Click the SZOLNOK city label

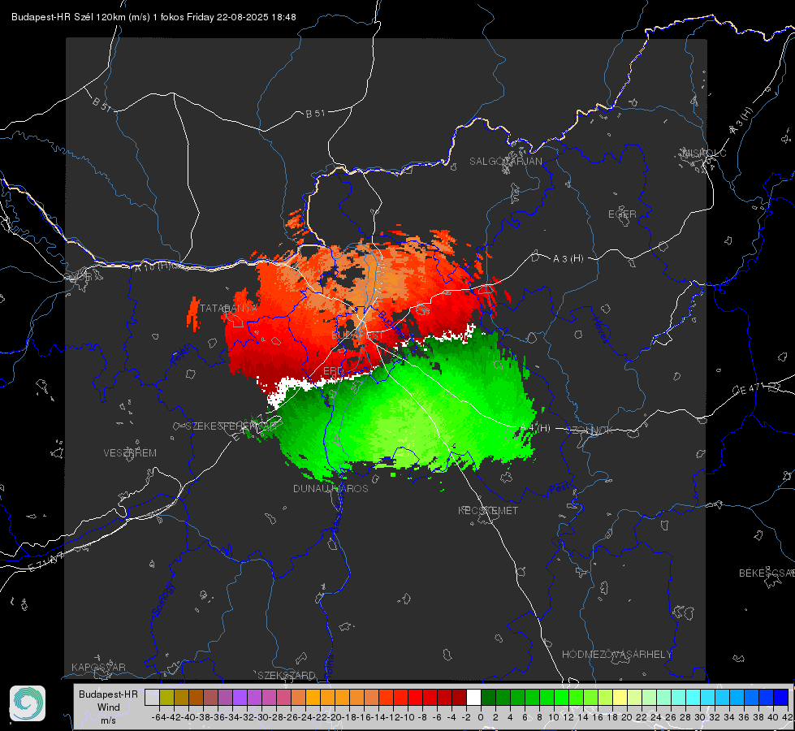tap(590, 430)
